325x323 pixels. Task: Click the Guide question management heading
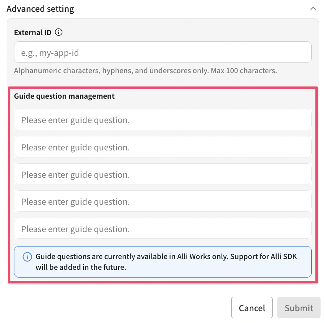64,96
